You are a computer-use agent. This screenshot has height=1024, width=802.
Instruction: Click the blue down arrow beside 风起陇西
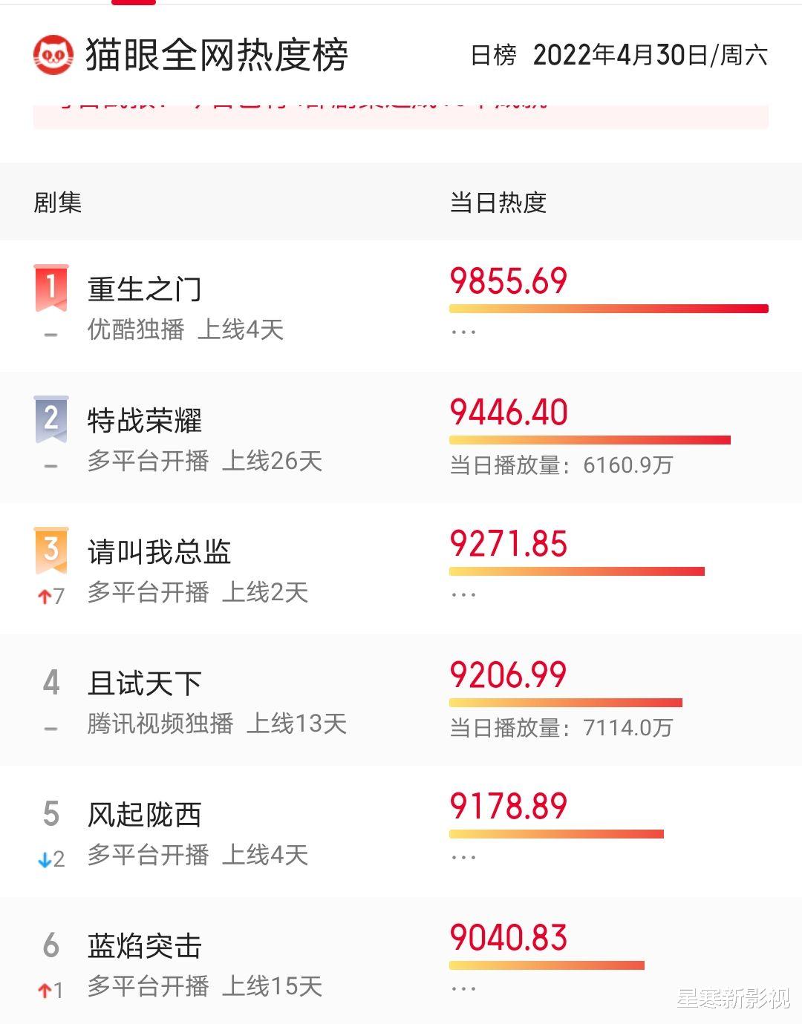pyautogui.click(x=45, y=859)
